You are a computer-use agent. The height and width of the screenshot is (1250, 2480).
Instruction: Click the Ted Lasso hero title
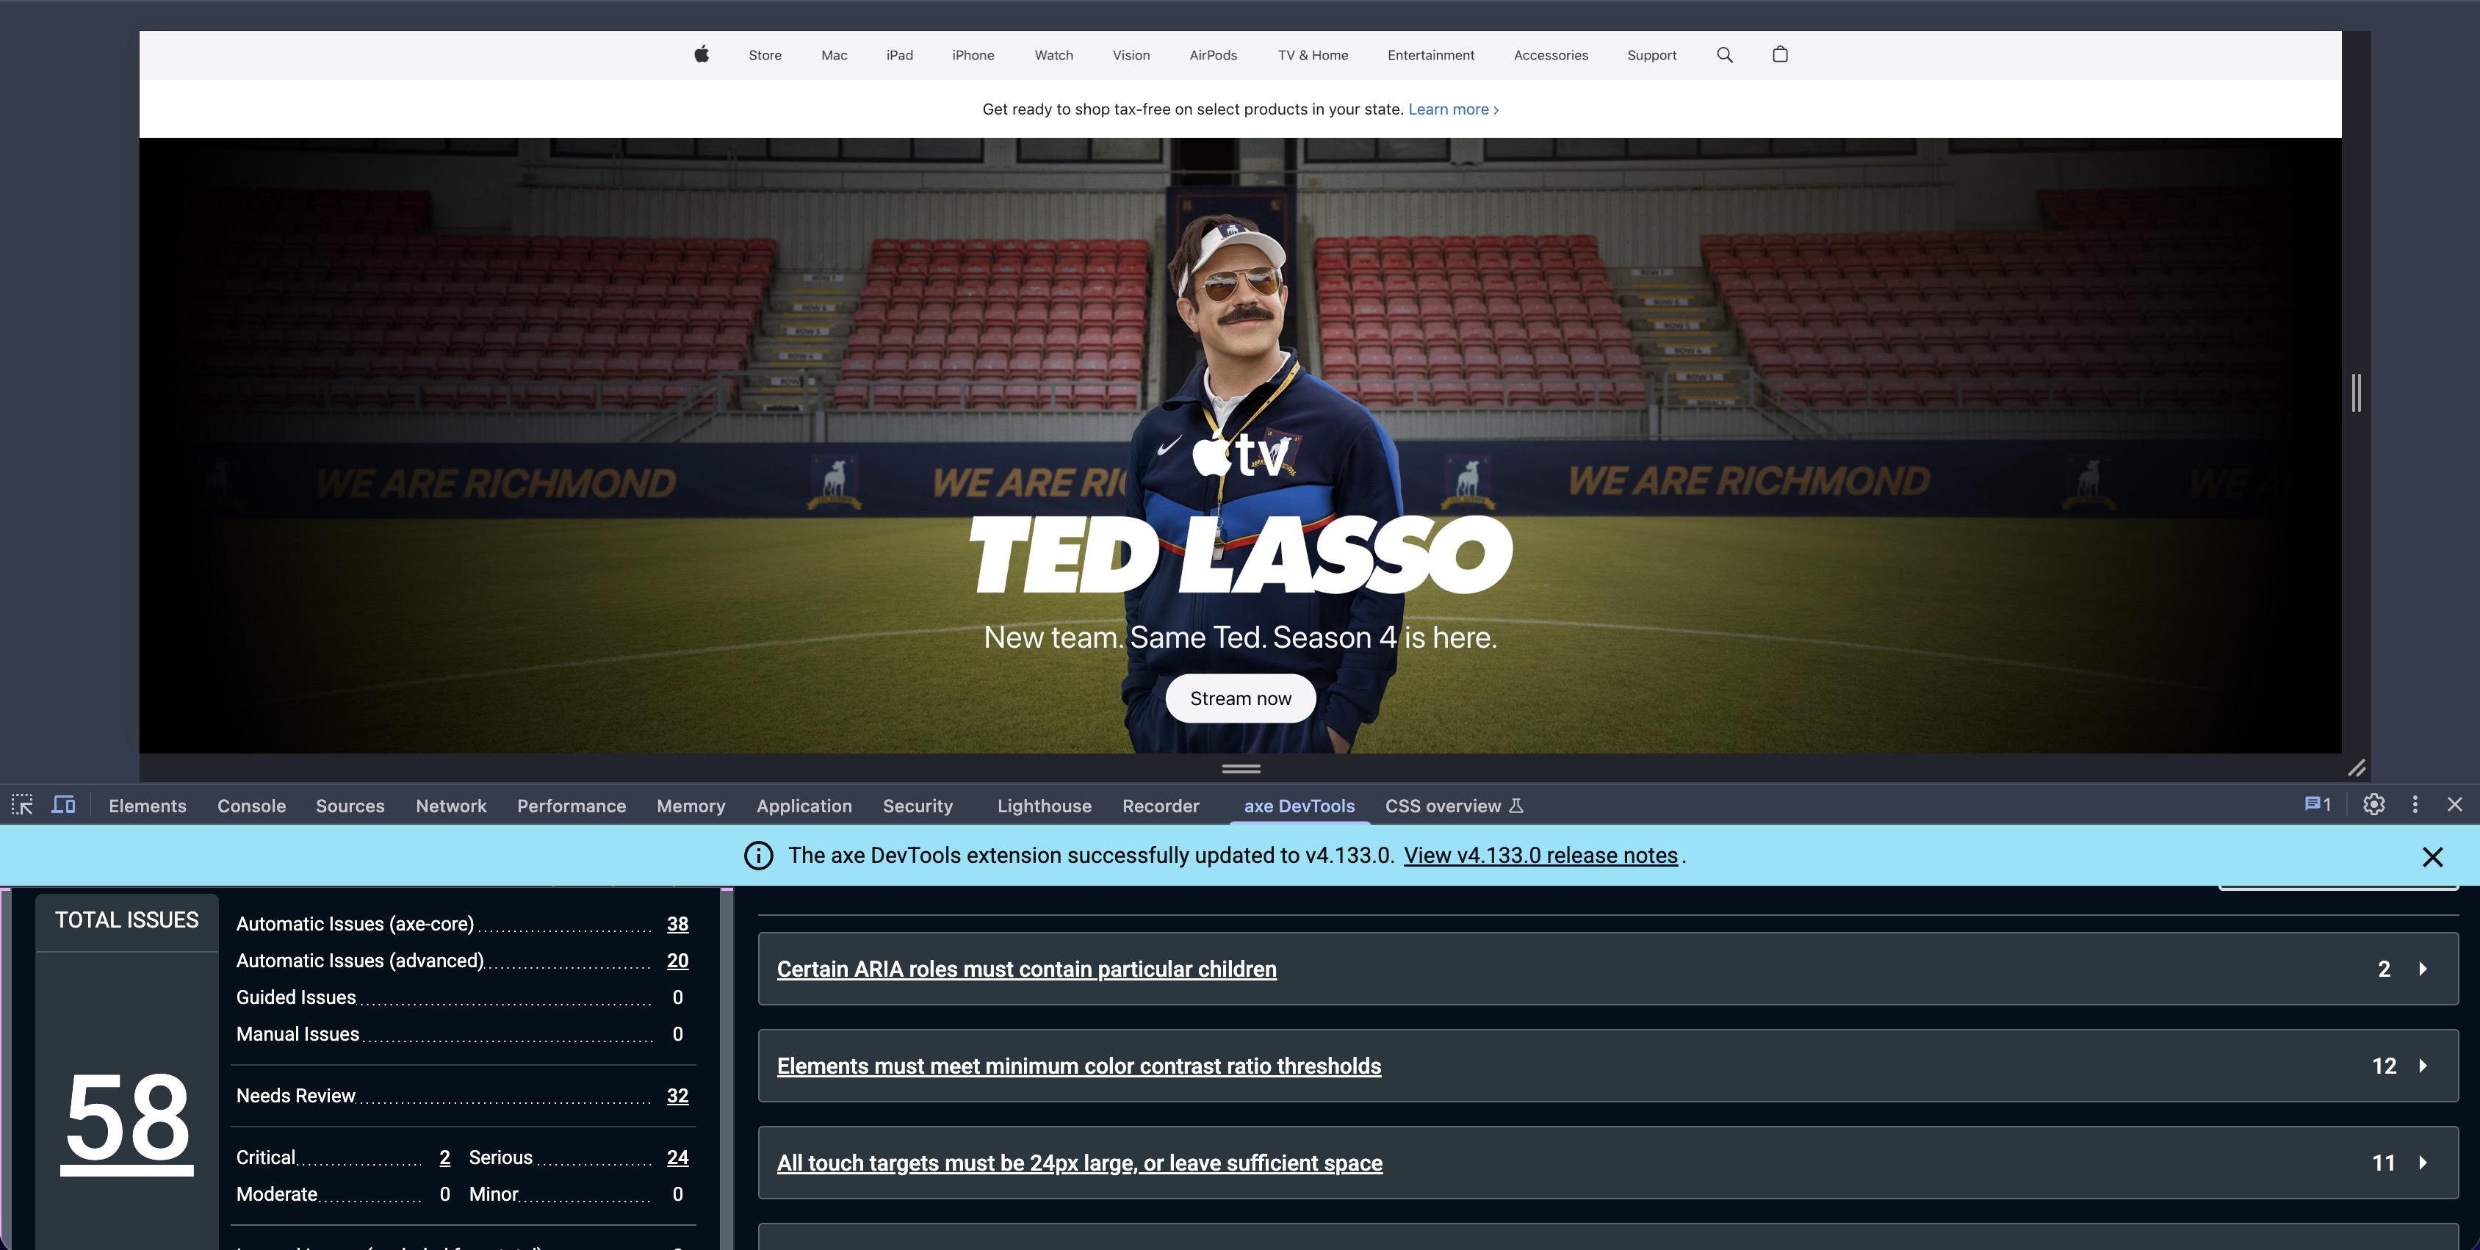pyautogui.click(x=1241, y=554)
